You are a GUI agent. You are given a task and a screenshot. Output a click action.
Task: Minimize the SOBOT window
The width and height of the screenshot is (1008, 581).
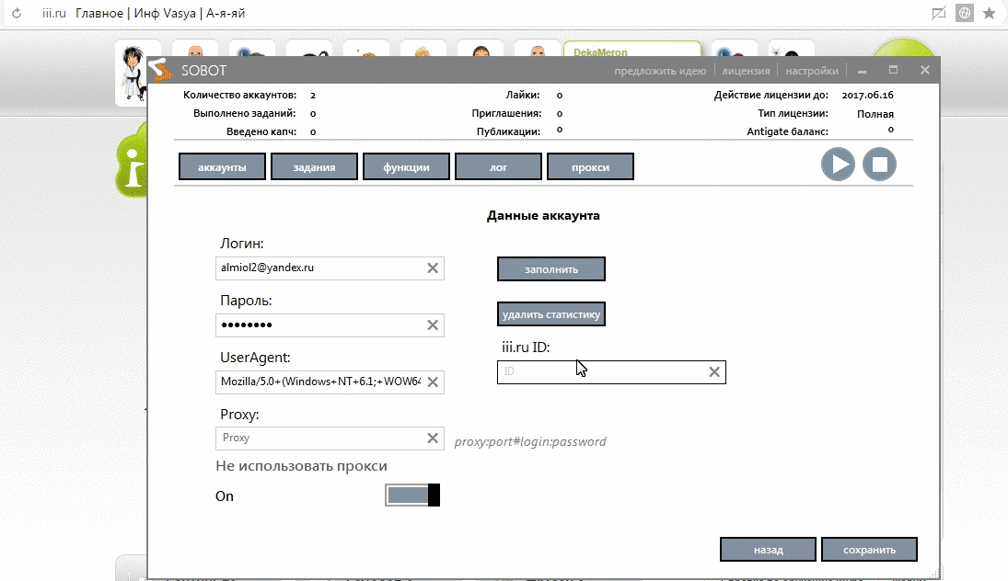click(x=862, y=71)
